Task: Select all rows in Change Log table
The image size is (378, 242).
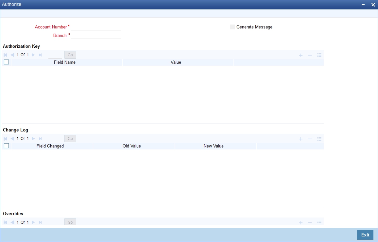Action: click(7, 146)
